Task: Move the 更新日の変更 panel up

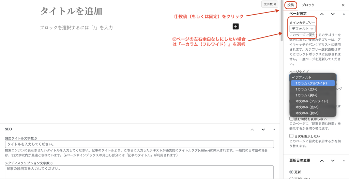Action: (x=322, y=161)
